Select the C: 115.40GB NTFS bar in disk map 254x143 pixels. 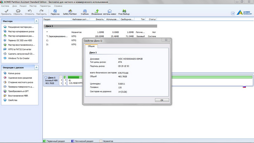[75, 80]
